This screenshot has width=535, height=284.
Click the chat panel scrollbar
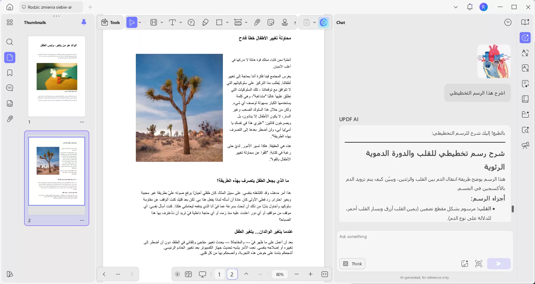click(513, 209)
